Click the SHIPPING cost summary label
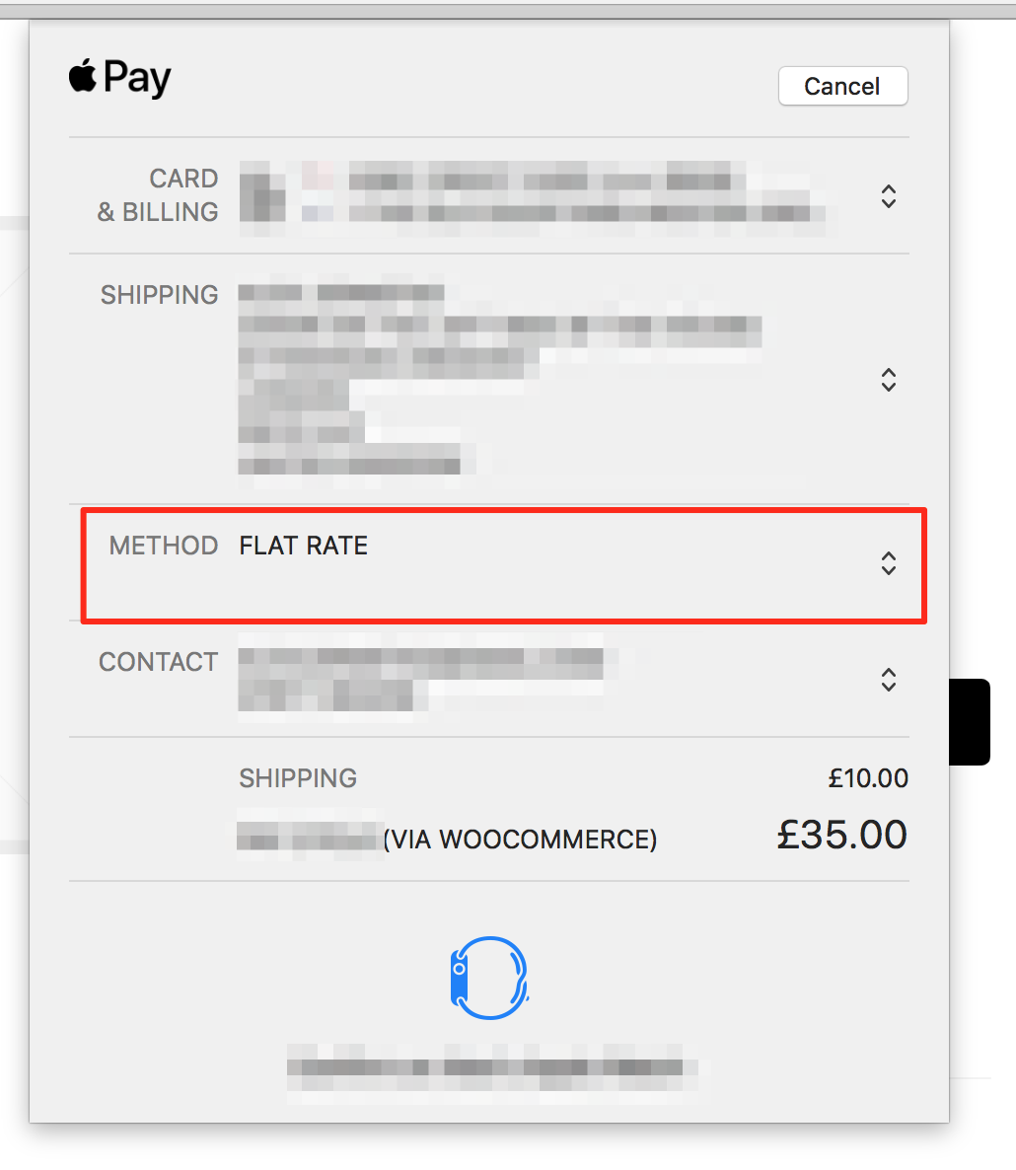Image resolution: width=1016 pixels, height=1170 pixels. [298, 778]
